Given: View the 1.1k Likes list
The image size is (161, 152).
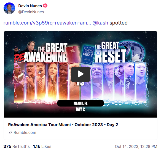Looking at the screenshot, I should pos(42,146).
